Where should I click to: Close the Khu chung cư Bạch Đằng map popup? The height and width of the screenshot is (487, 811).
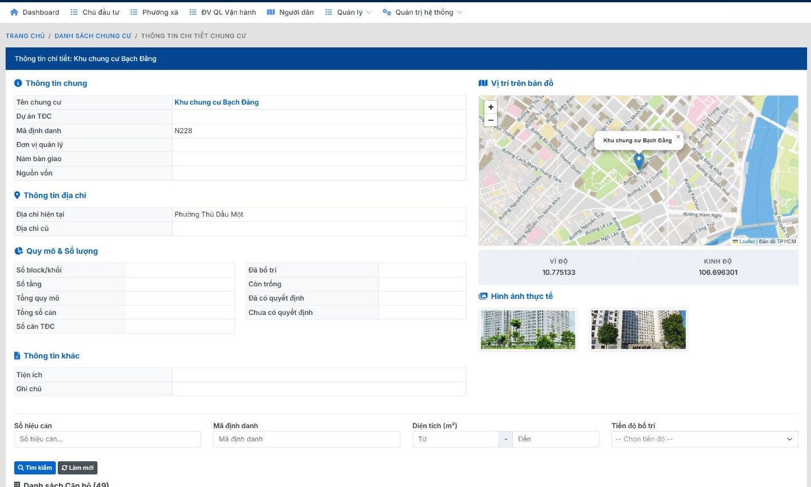pyautogui.click(x=678, y=137)
